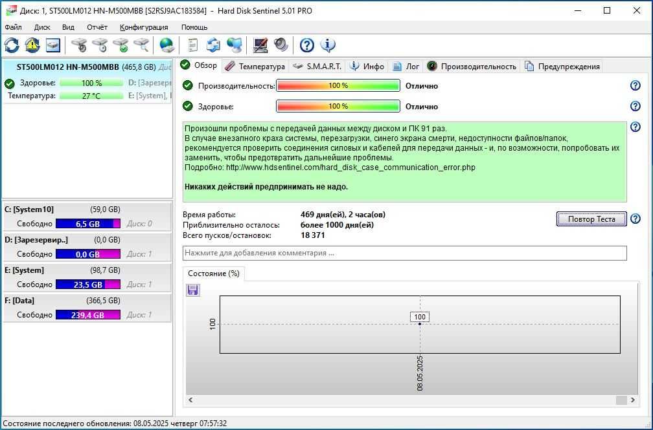The width and height of the screenshot is (653, 430).
Task: Click the status bar last update text
Action: coord(115,424)
